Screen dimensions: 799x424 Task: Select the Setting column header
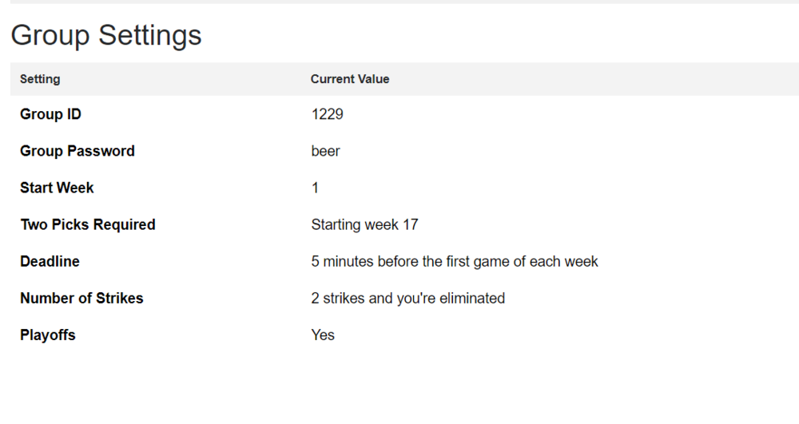40,79
